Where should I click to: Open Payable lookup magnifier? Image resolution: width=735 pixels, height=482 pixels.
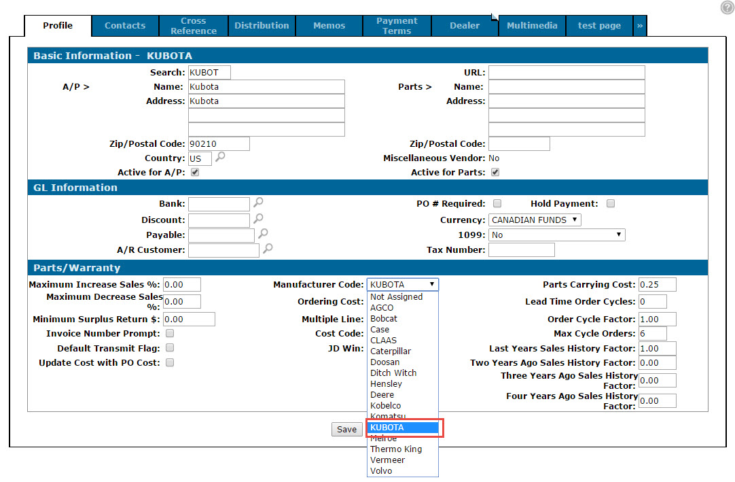coord(263,233)
